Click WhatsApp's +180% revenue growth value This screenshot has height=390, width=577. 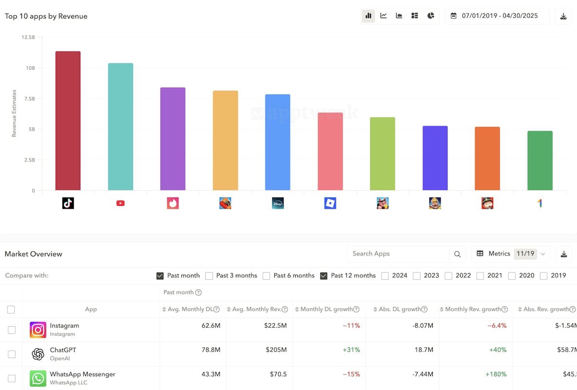pyautogui.click(x=496, y=374)
